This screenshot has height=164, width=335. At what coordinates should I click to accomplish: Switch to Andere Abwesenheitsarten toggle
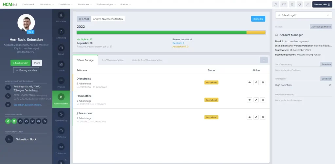click(108, 19)
